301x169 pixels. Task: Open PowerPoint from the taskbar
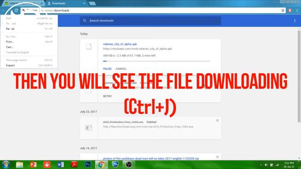(33, 165)
